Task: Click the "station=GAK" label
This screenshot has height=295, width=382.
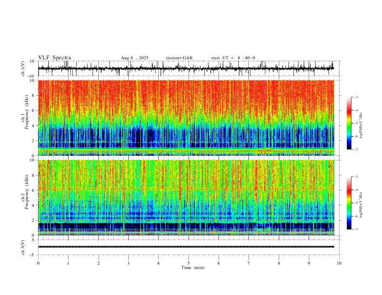Action: click(179, 58)
